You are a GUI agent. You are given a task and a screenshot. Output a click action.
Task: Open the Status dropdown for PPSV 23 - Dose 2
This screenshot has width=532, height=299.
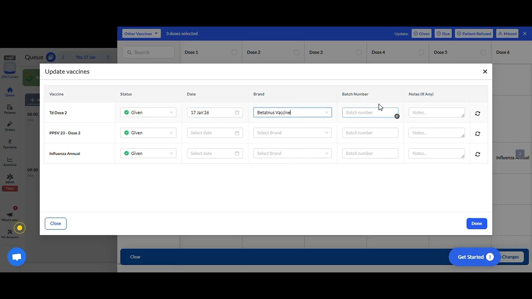148,133
